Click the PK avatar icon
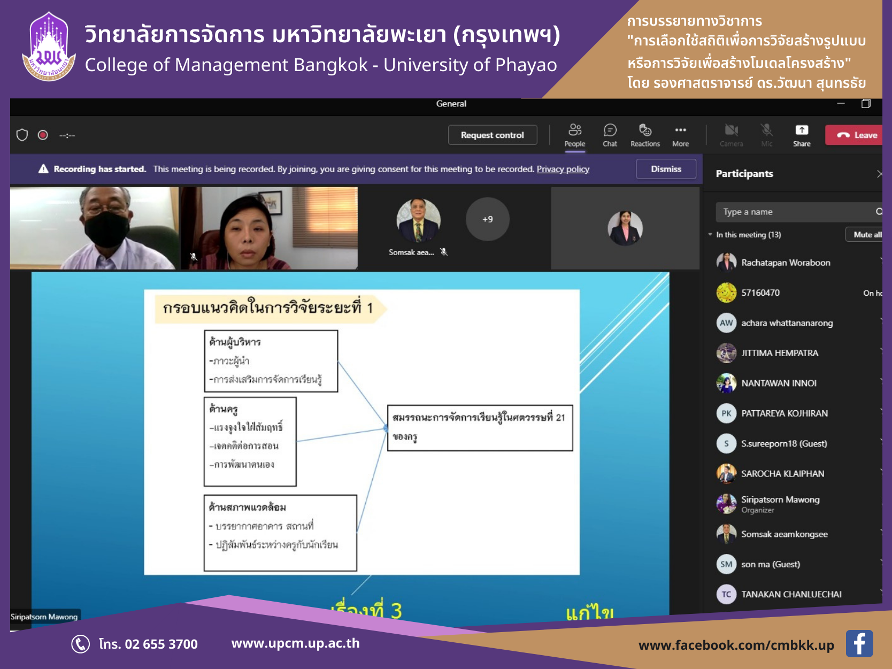This screenshot has width=892, height=669. [x=726, y=413]
